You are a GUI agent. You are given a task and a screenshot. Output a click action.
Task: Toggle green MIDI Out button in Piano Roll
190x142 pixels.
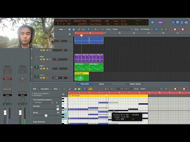click(79, 89)
